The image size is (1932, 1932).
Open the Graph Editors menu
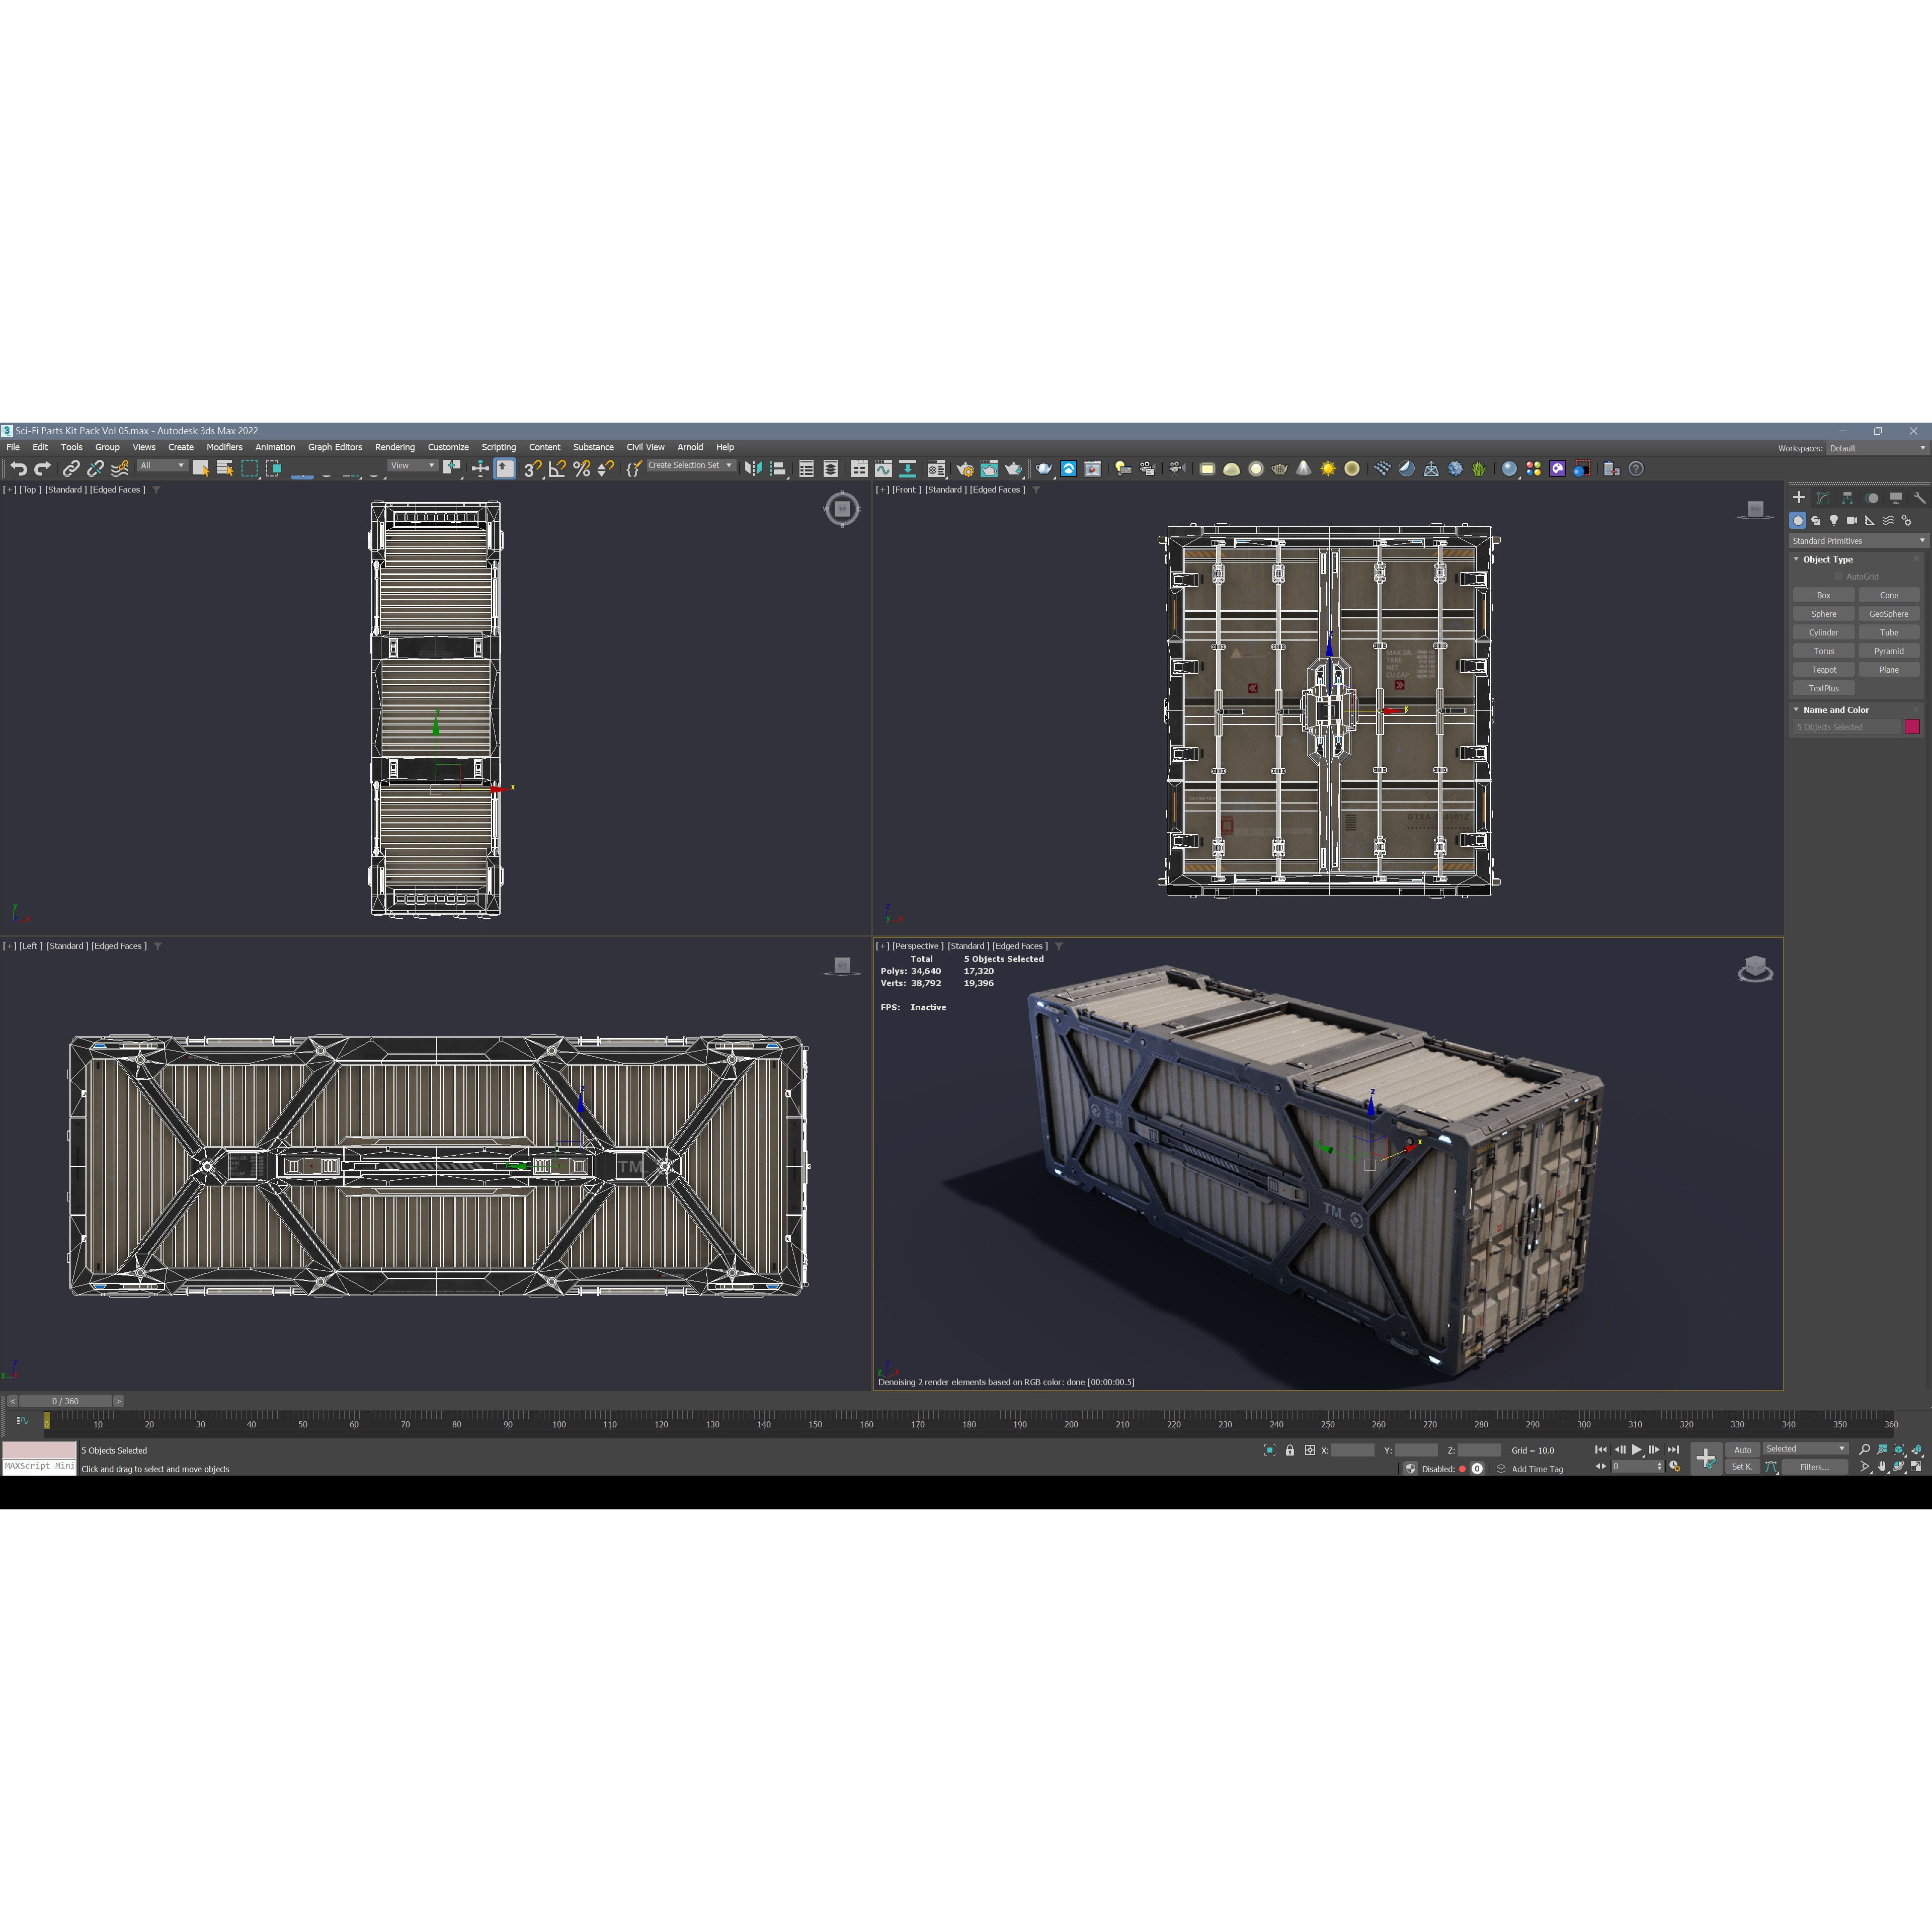pyautogui.click(x=335, y=447)
